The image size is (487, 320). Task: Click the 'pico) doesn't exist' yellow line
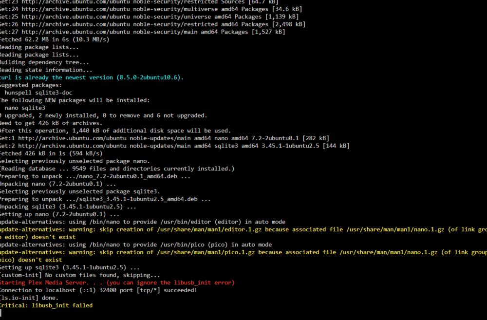coord(31,260)
